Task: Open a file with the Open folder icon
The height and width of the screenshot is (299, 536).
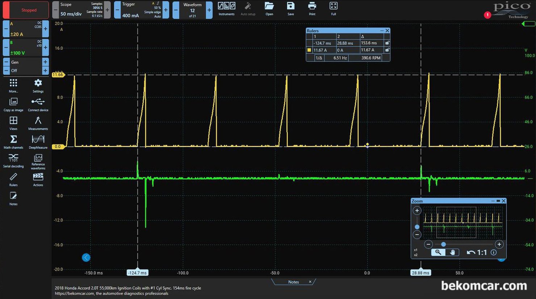Action: 269,9
